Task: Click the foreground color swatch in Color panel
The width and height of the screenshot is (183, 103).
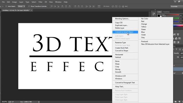Action: click(x=159, y=15)
